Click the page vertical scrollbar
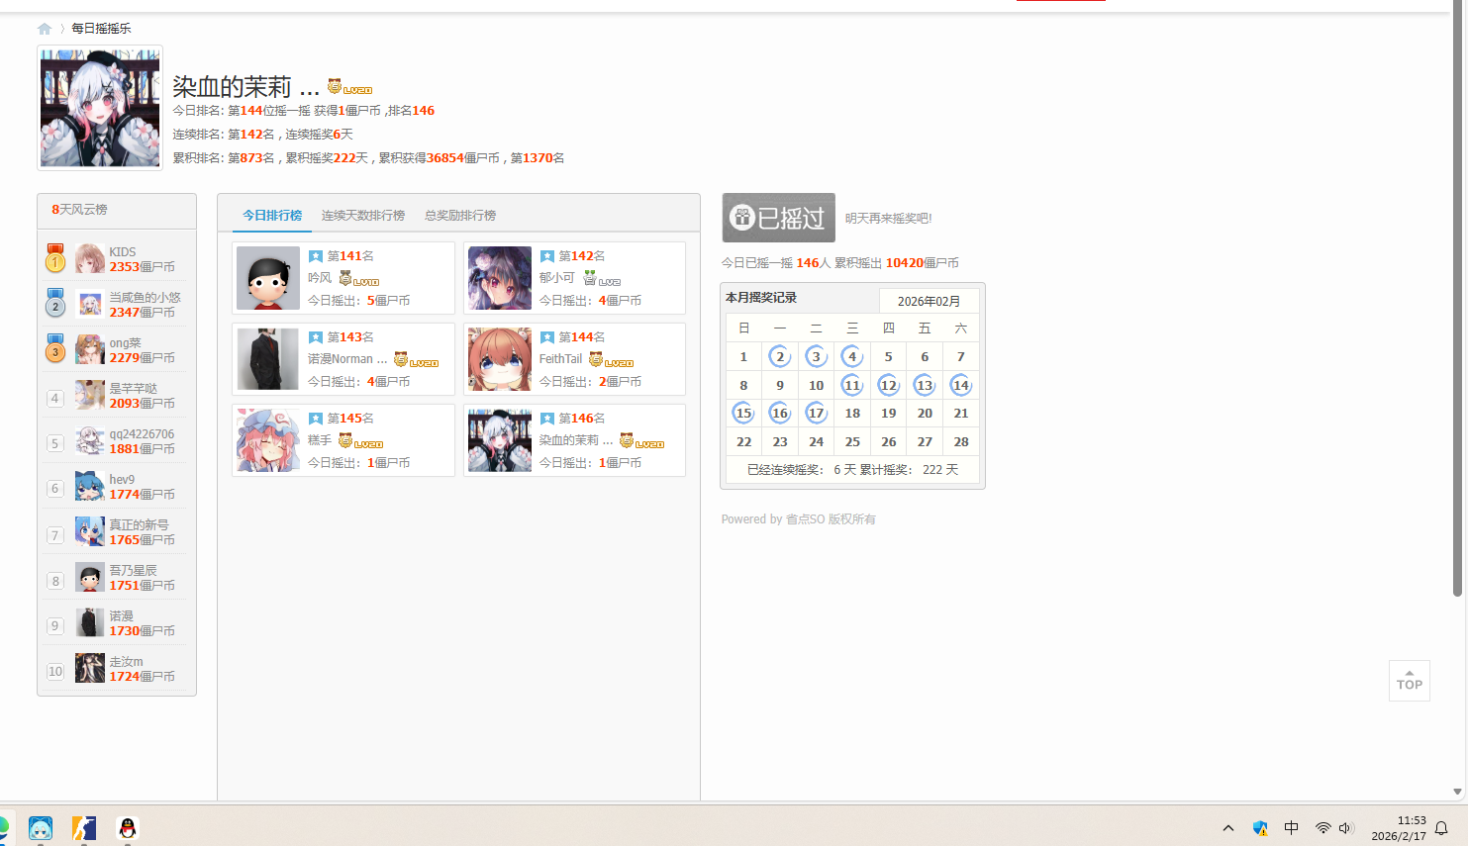 [x=1457, y=297]
